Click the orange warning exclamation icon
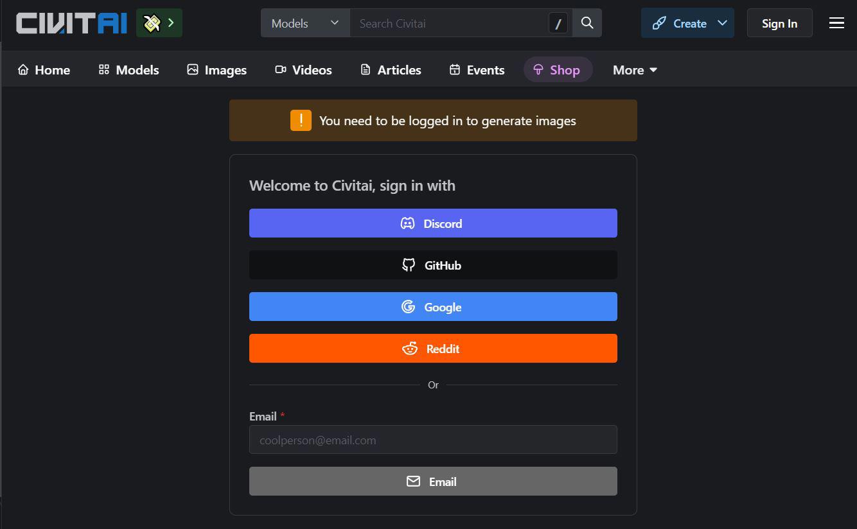This screenshot has width=857, height=529. click(x=301, y=120)
